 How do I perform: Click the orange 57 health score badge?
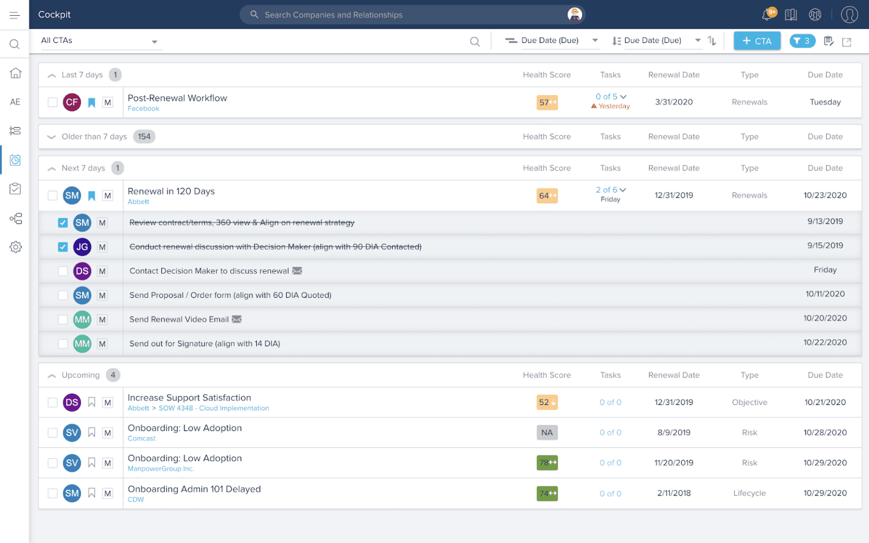click(547, 102)
